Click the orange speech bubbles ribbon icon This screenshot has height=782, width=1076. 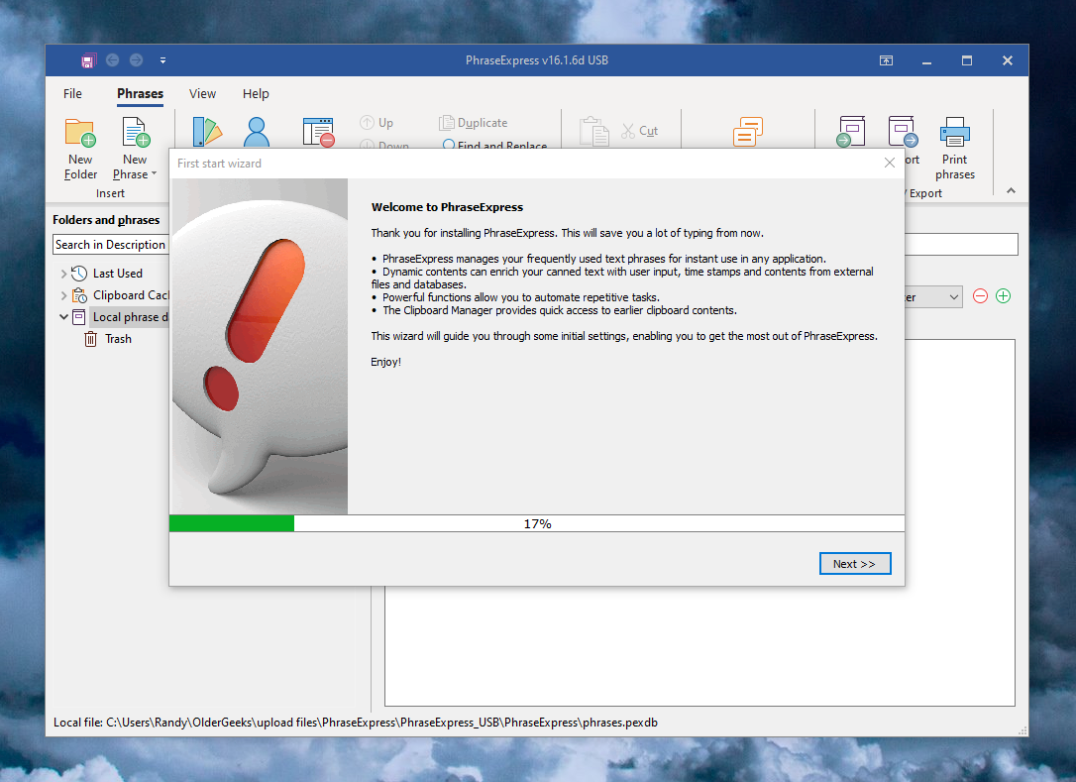(x=748, y=131)
